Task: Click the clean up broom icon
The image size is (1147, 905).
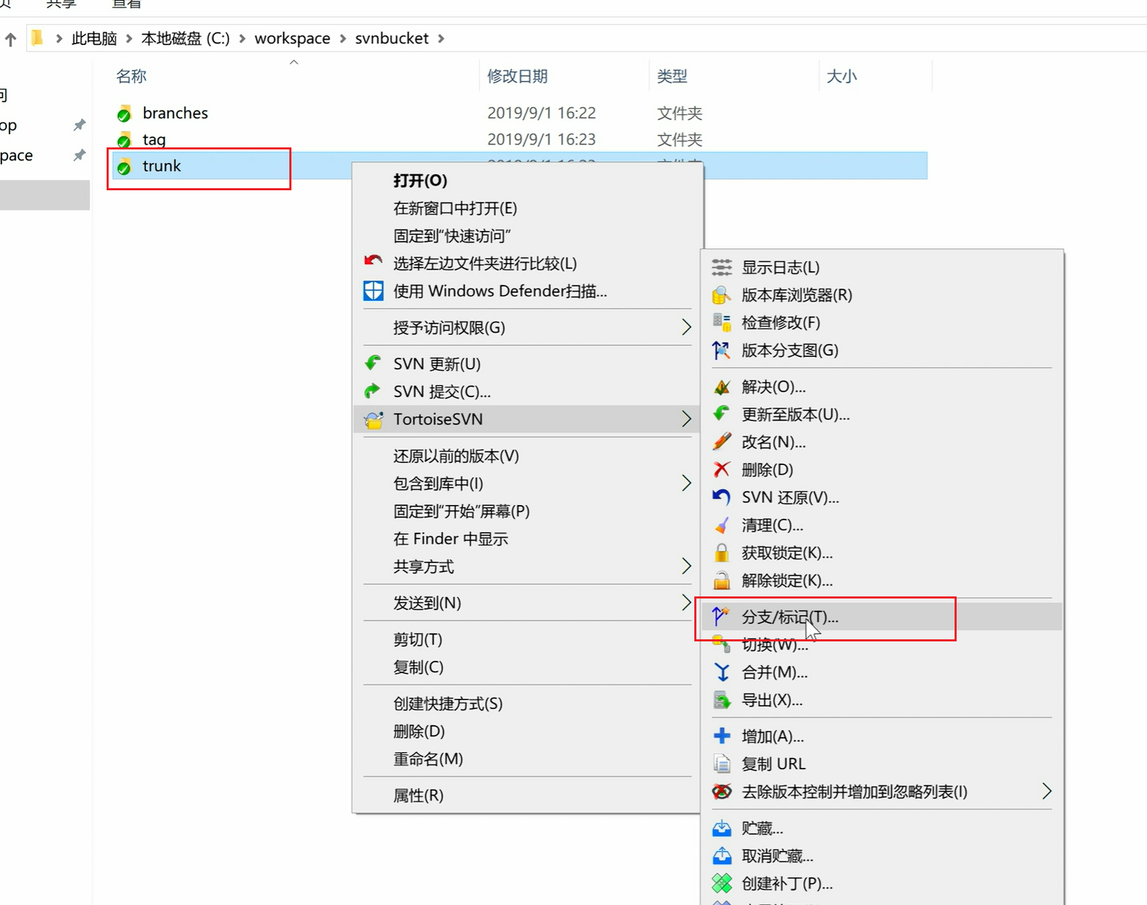Action: 721,525
